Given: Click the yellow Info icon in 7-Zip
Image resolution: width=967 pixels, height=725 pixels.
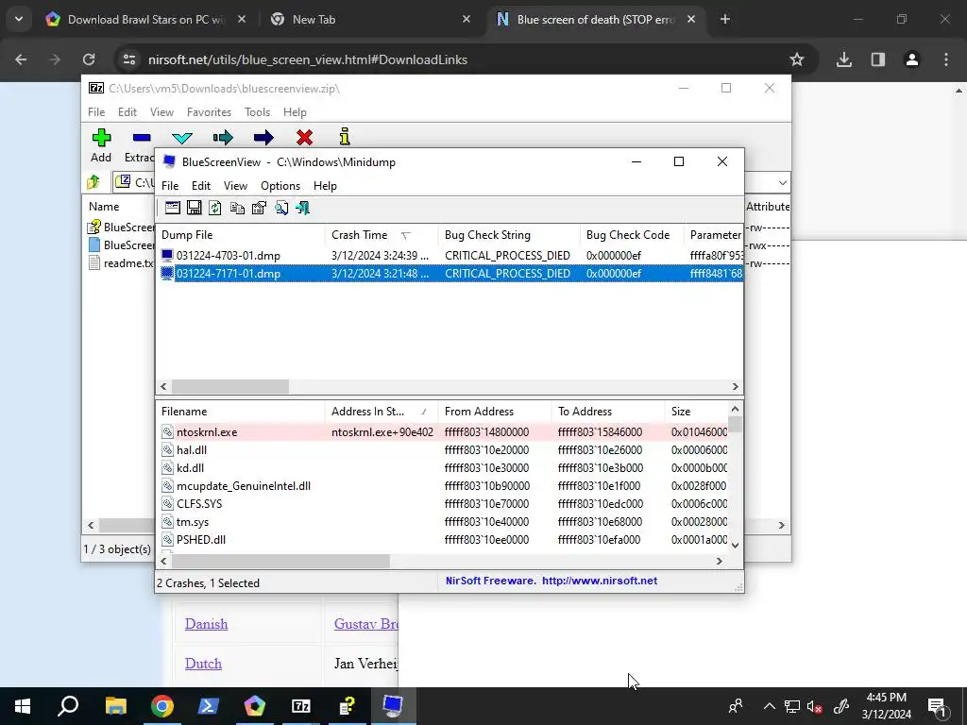Looking at the screenshot, I should click(345, 136).
